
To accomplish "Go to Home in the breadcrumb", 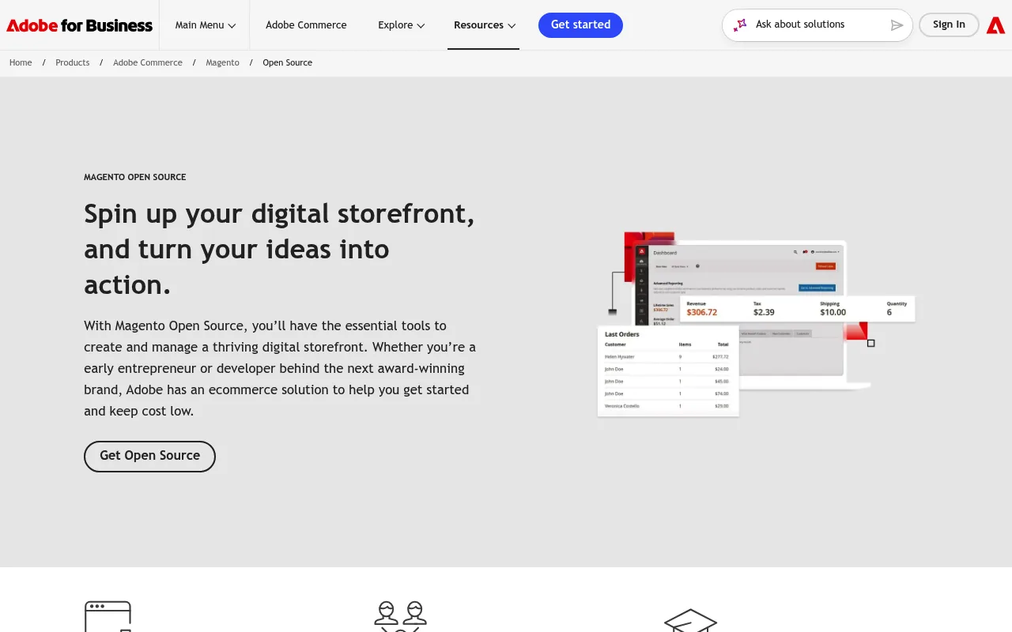I will (21, 62).
